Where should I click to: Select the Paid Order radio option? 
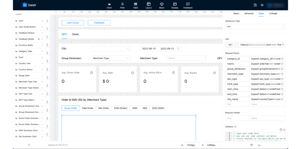[x=88, y=108]
